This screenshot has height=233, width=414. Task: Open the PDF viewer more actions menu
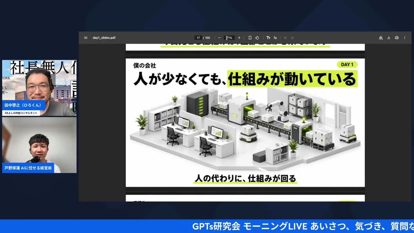point(404,38)
